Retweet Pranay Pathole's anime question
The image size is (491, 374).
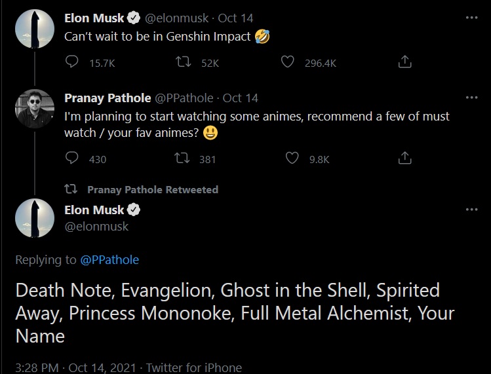(184, 159)
